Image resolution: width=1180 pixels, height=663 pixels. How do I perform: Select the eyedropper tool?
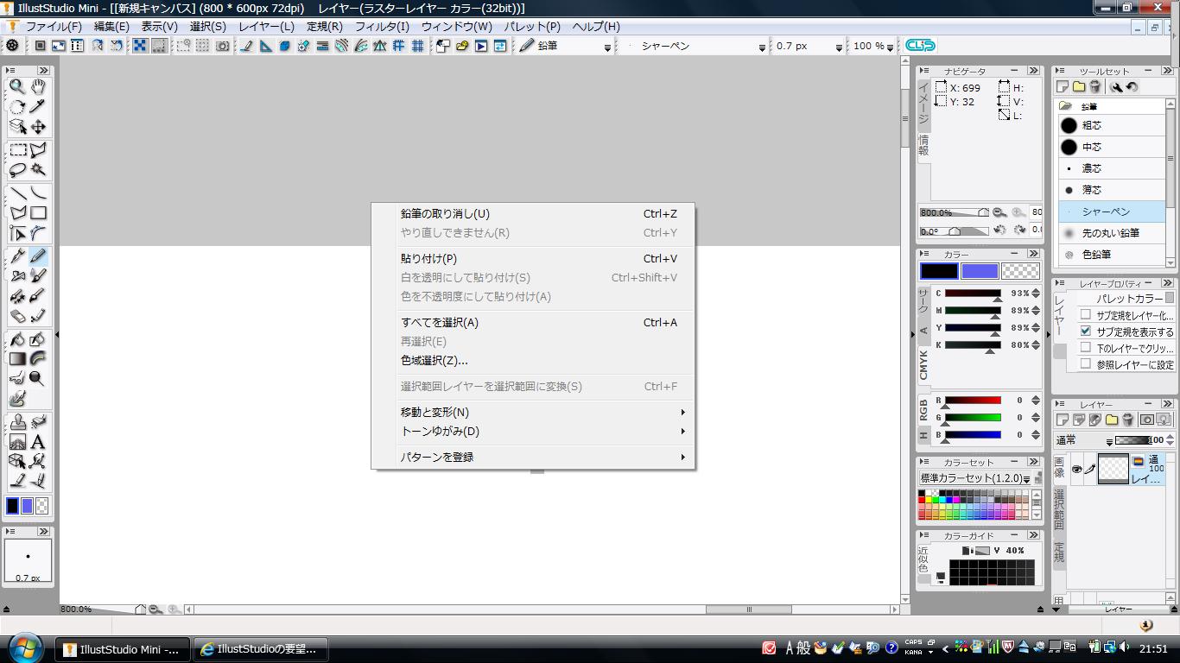pyautogui.click(x=38, y=106)
